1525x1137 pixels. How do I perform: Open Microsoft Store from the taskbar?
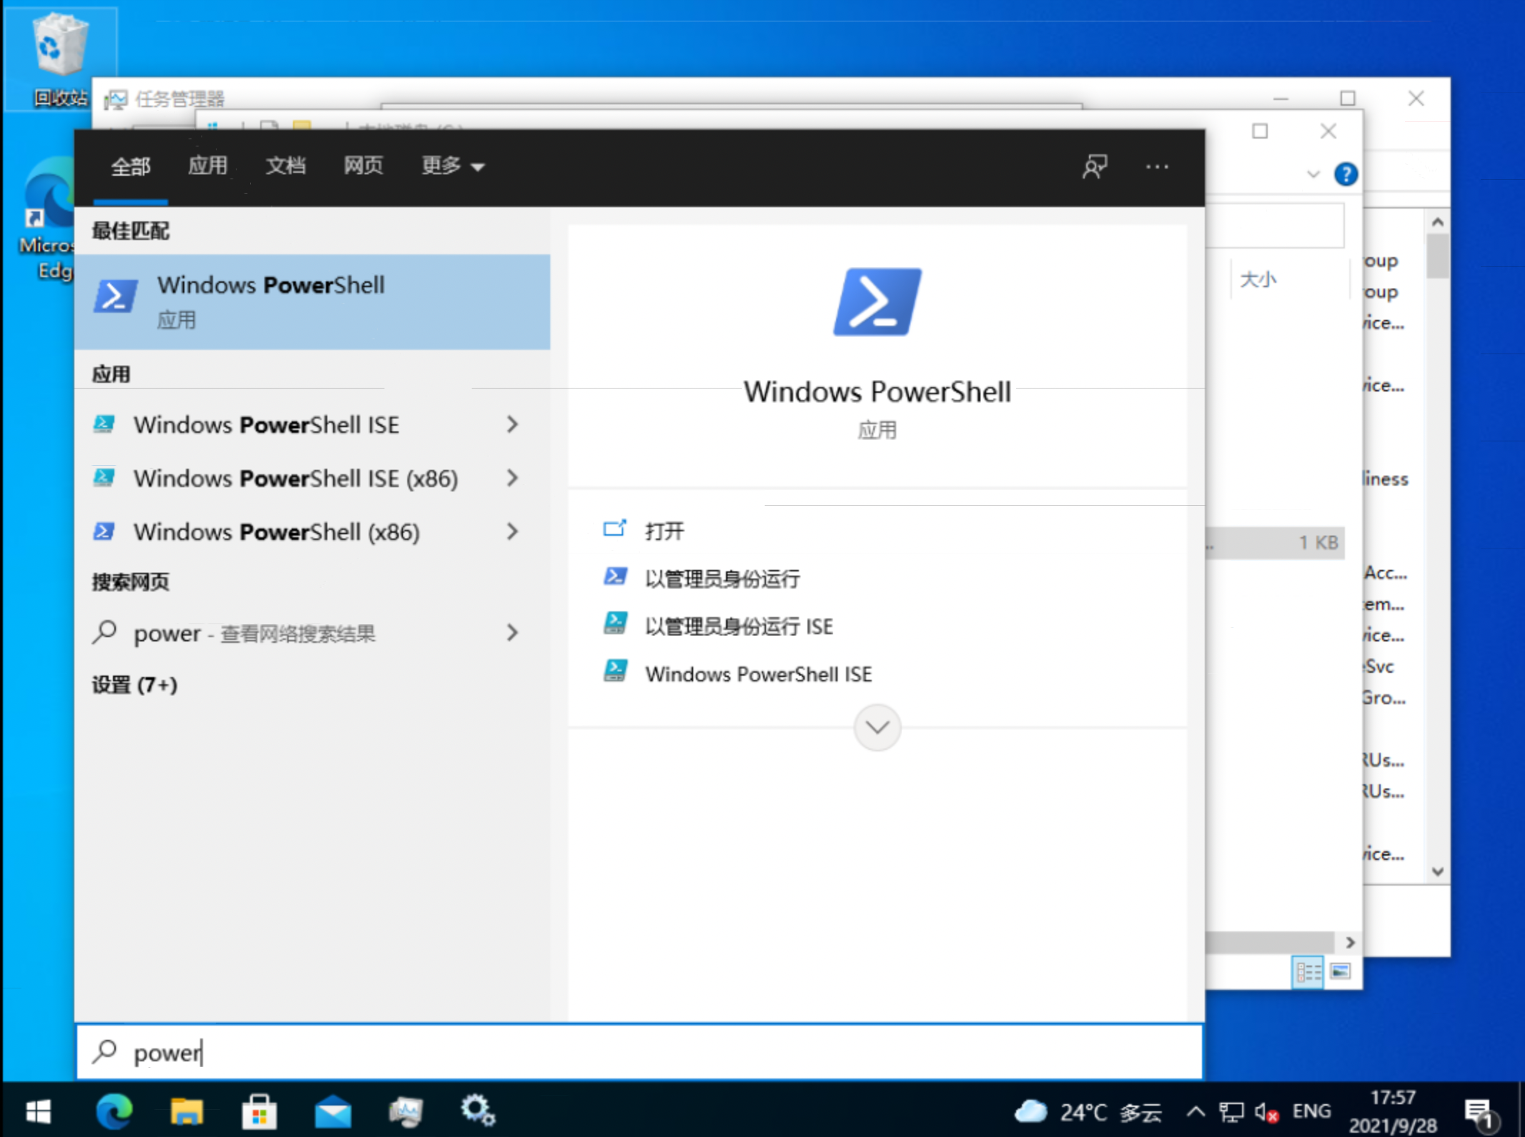coord(259,1111)
